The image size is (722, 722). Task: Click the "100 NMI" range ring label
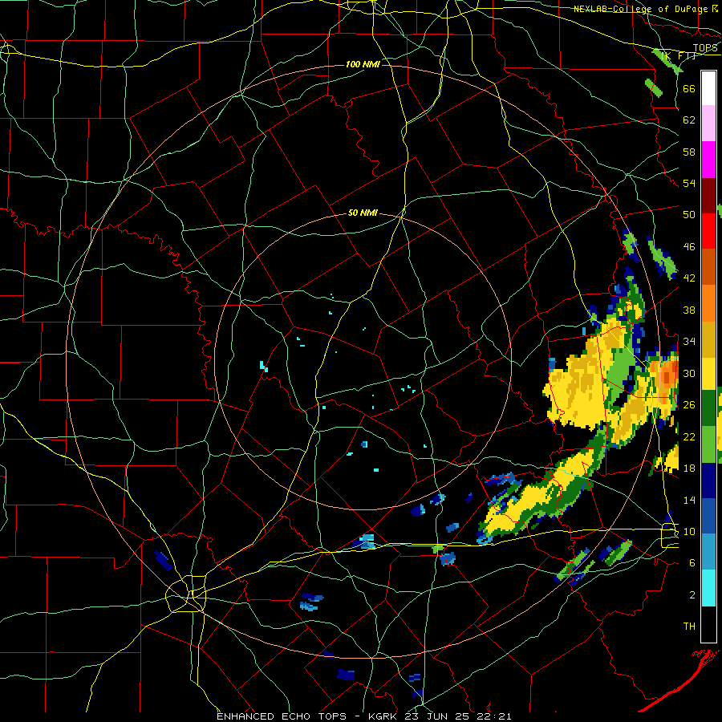363,64
